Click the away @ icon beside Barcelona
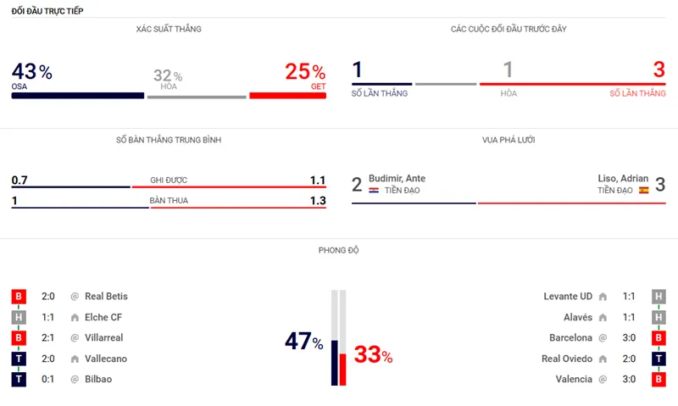 [x=603, y=338]
